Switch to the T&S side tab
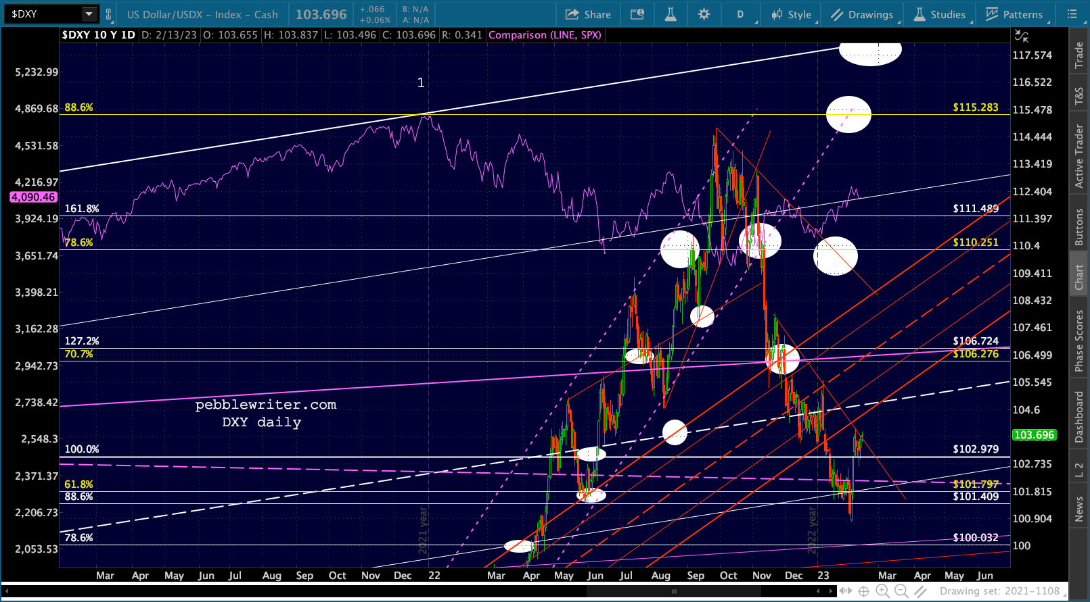This screenshot has height=602, width=1090. [x=1079, y=97]
